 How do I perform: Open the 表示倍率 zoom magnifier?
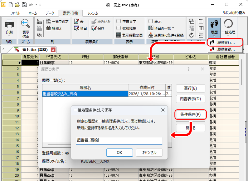pyautogui.click(x=26, y=24)
